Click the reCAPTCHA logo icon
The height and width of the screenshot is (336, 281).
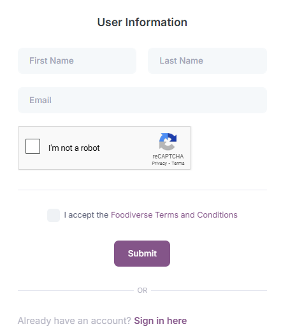pyautogui.click(x=168, y=141)
